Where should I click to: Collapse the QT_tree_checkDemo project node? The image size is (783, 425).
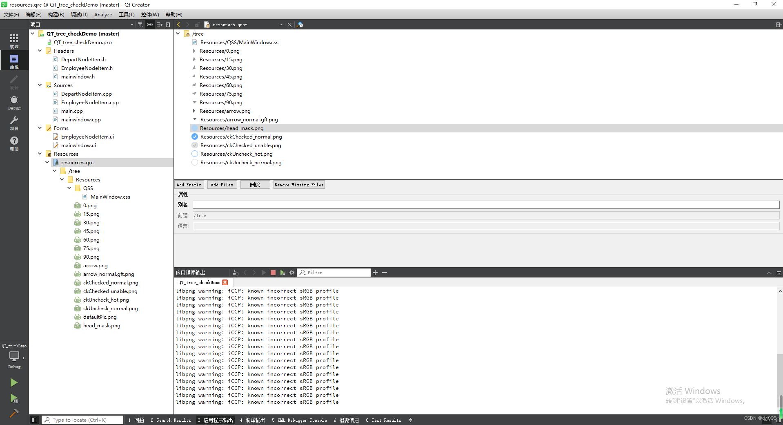click(33, 34)
